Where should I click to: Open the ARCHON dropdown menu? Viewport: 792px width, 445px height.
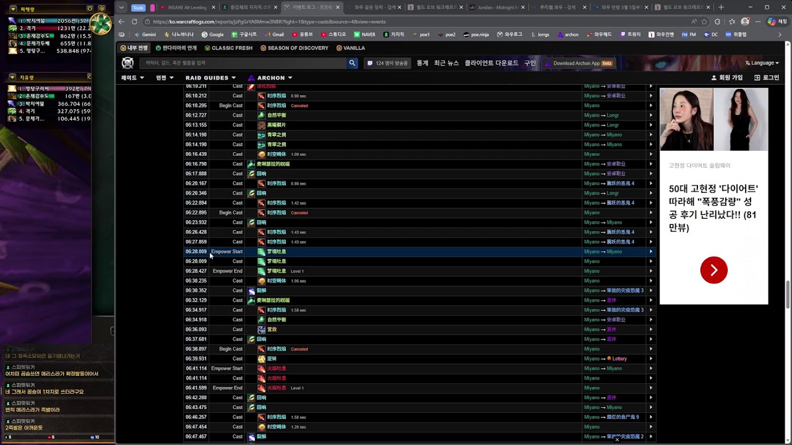pyautogui.click(x=270, y=78)
